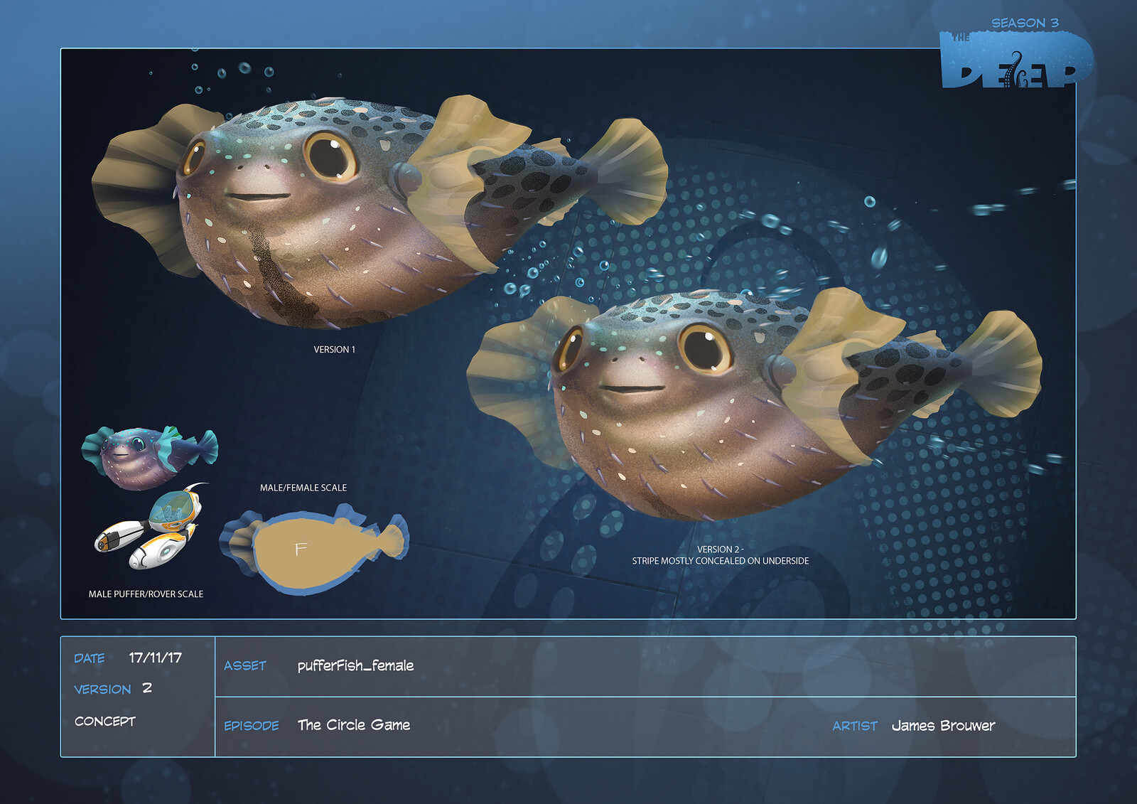Click the 'EPISODE' field label
Viewport: 1137px width, 804px height.
pyautogui.click(x=252, y=726)
